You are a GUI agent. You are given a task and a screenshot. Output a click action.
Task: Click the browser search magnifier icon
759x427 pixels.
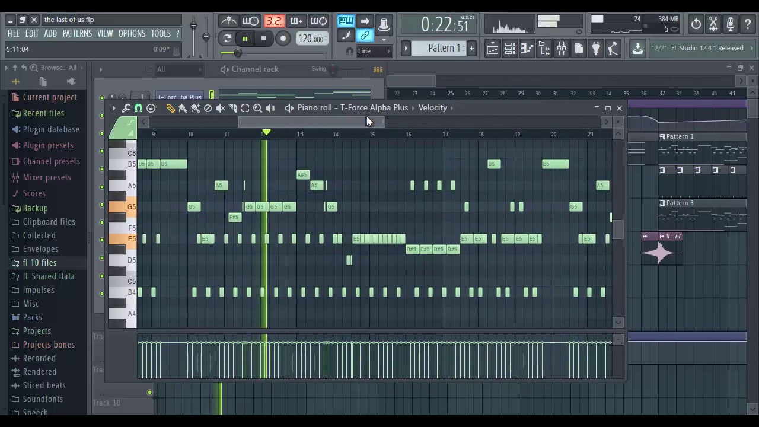(34, 68)
